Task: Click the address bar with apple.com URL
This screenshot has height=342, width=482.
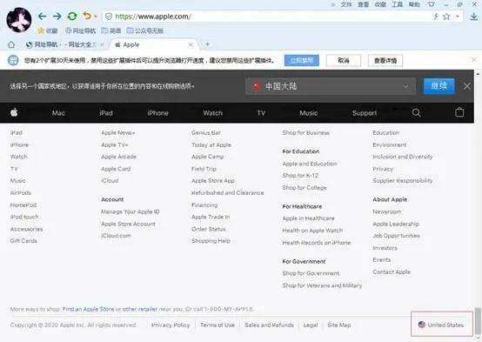Action: click(x=267, y=17)
